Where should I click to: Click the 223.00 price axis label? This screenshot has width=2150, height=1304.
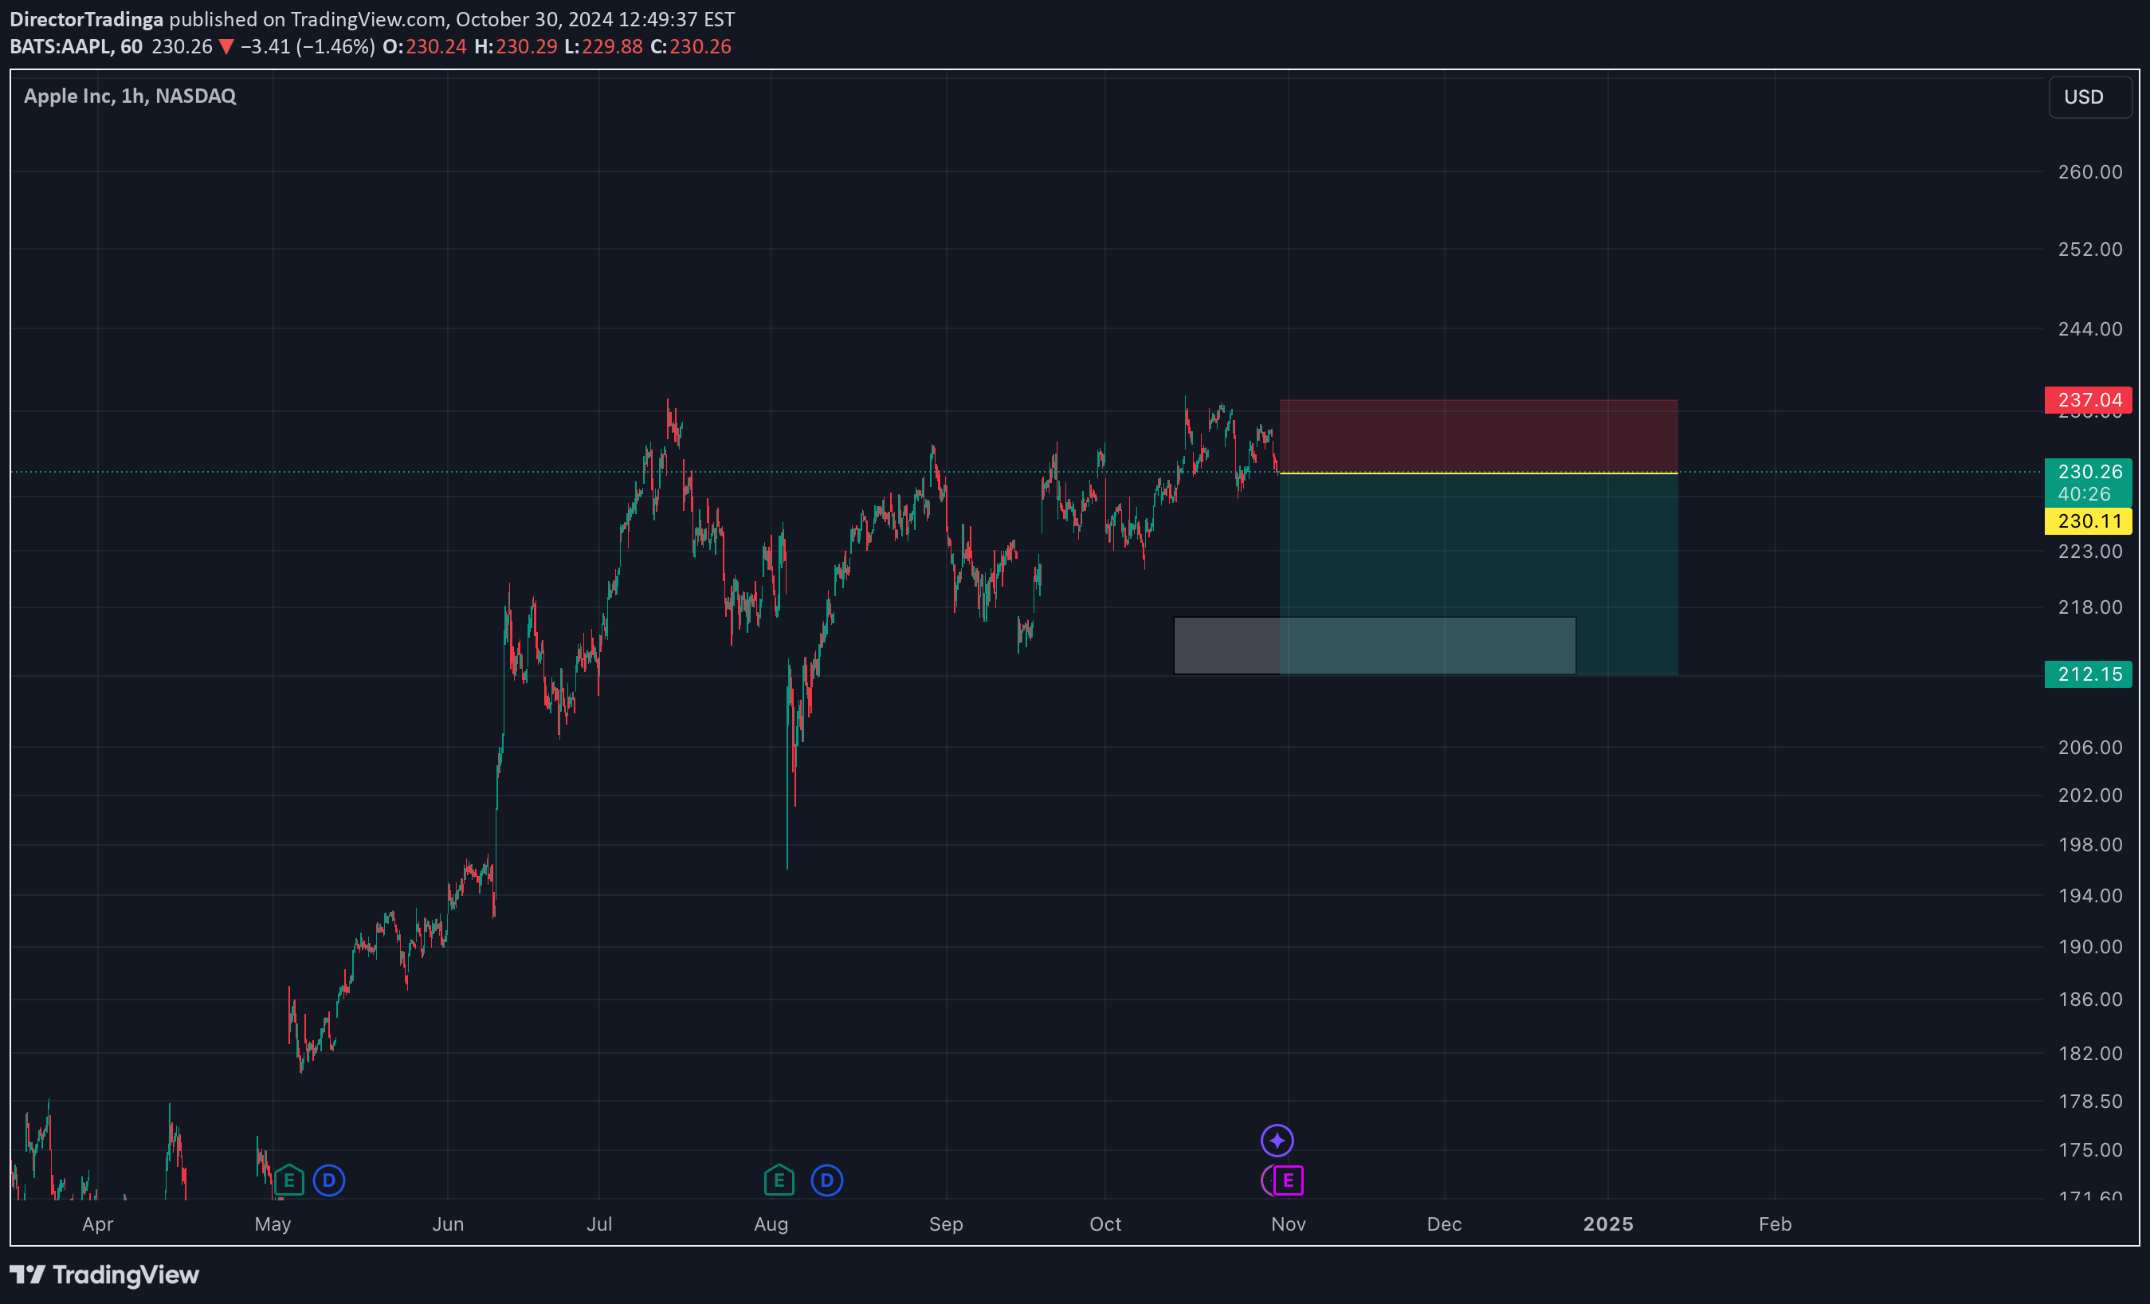coord(2089,552)
